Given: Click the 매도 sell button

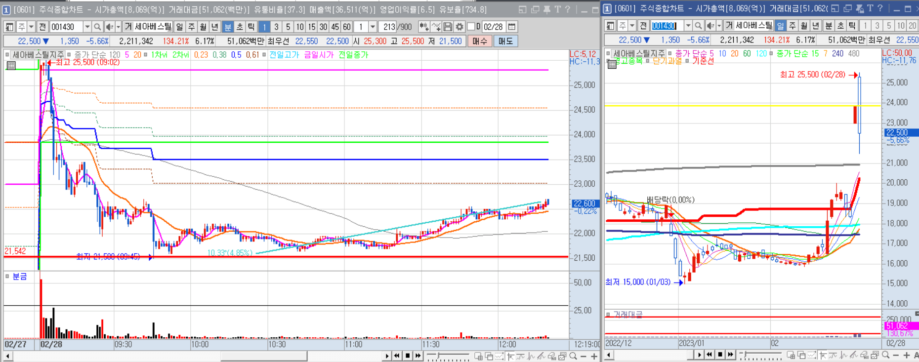Looking at the screenshot, I should (x=505, y=41).
